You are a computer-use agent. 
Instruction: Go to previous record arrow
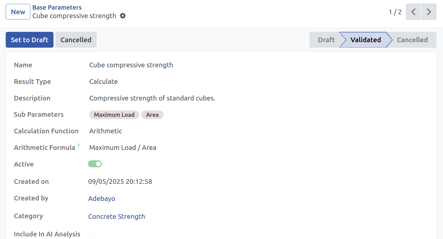tap(413, 12)
